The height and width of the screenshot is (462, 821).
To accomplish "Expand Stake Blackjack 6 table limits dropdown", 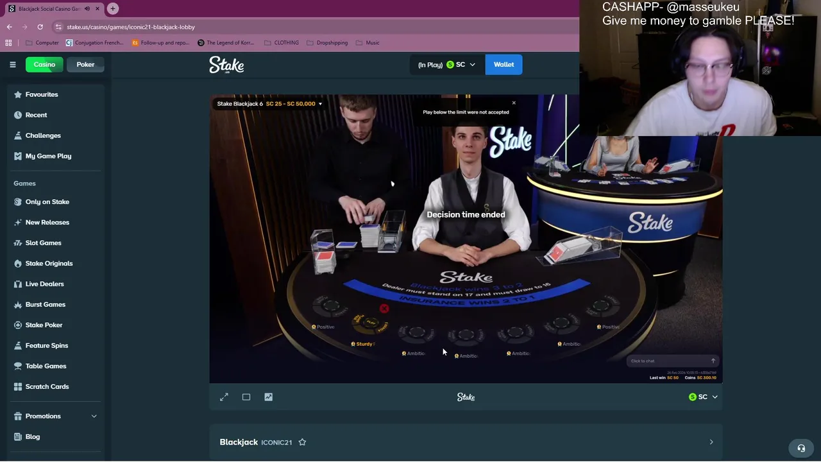I will pyautogui.click(x=320, y=104).
